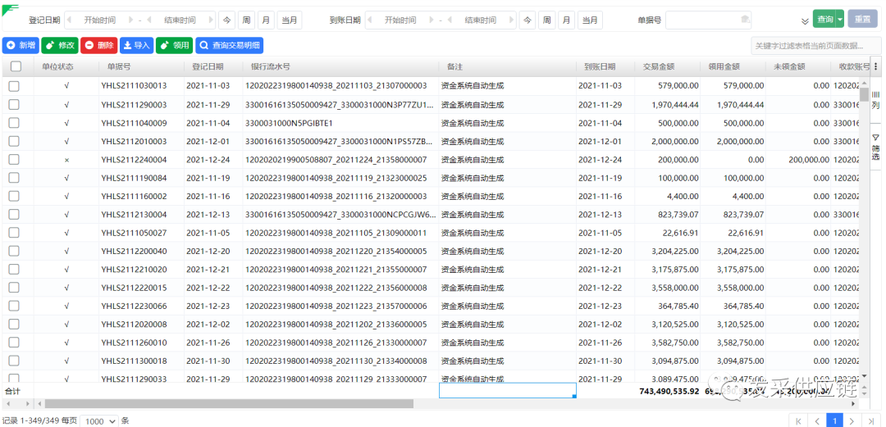Click the vertical scrollbar thumb of table
This screenshot has width=886, height=427.
pos(864,94)
